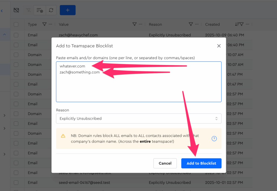Close the Add to Teamspace Blocklist dialog
277x191 pixels.
click(219, 46)
